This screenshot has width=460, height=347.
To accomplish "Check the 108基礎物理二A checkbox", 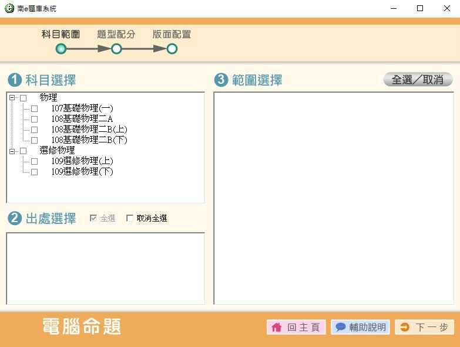I will click(x=34, y=119).
